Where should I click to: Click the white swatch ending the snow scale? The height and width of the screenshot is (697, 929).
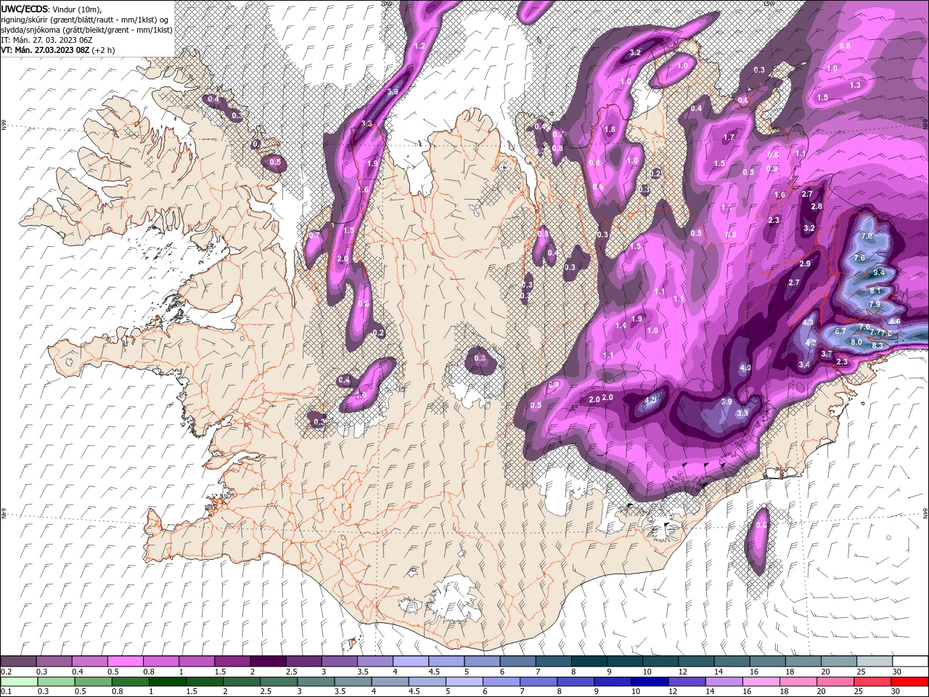click(909, 661)
